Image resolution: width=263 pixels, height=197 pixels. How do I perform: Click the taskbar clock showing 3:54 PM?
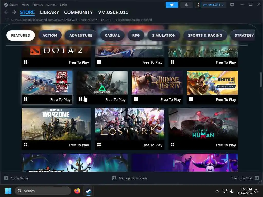click(x=245, y=191)
